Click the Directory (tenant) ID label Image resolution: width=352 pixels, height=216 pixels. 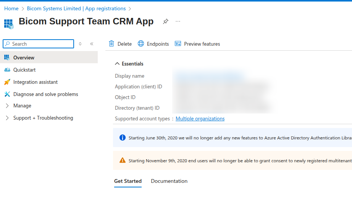tap(137, 108)
